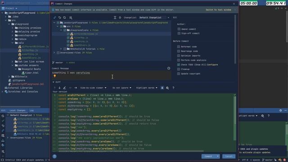Open Diff viewer settings gear

tap(167, 88)
